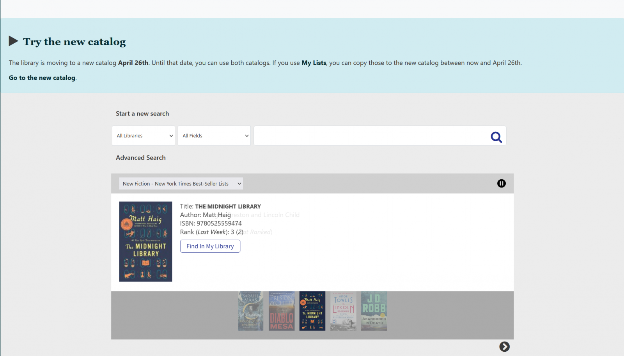The height and width of the screenshot is (356, 624).
Task: Click The Midnight Library large cover
Action: 145,241
